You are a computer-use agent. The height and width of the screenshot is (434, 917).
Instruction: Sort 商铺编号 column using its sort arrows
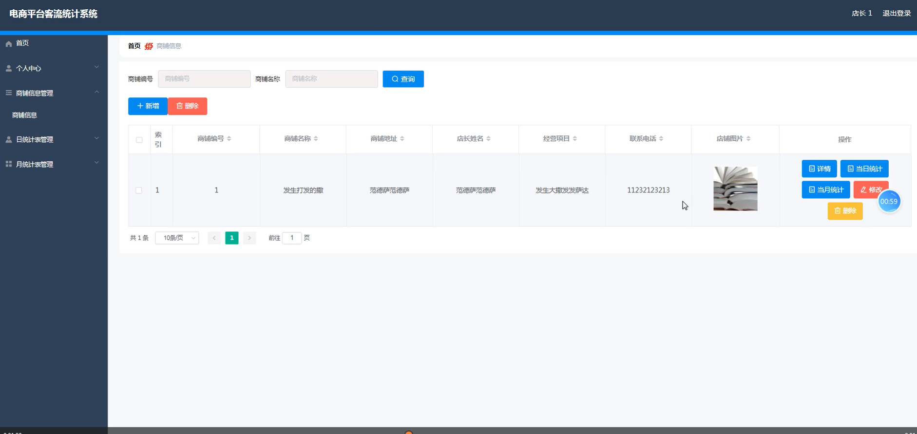pos(229,139)
